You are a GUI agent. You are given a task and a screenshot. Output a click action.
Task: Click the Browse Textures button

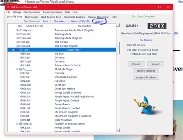(x=146, y=71)
